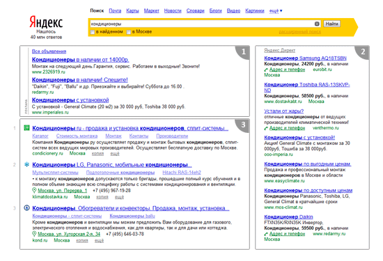Open ad 'Кондиционеры в наличии от 14000р.'
The image size is (383, 261).
[x=80, y=60]
